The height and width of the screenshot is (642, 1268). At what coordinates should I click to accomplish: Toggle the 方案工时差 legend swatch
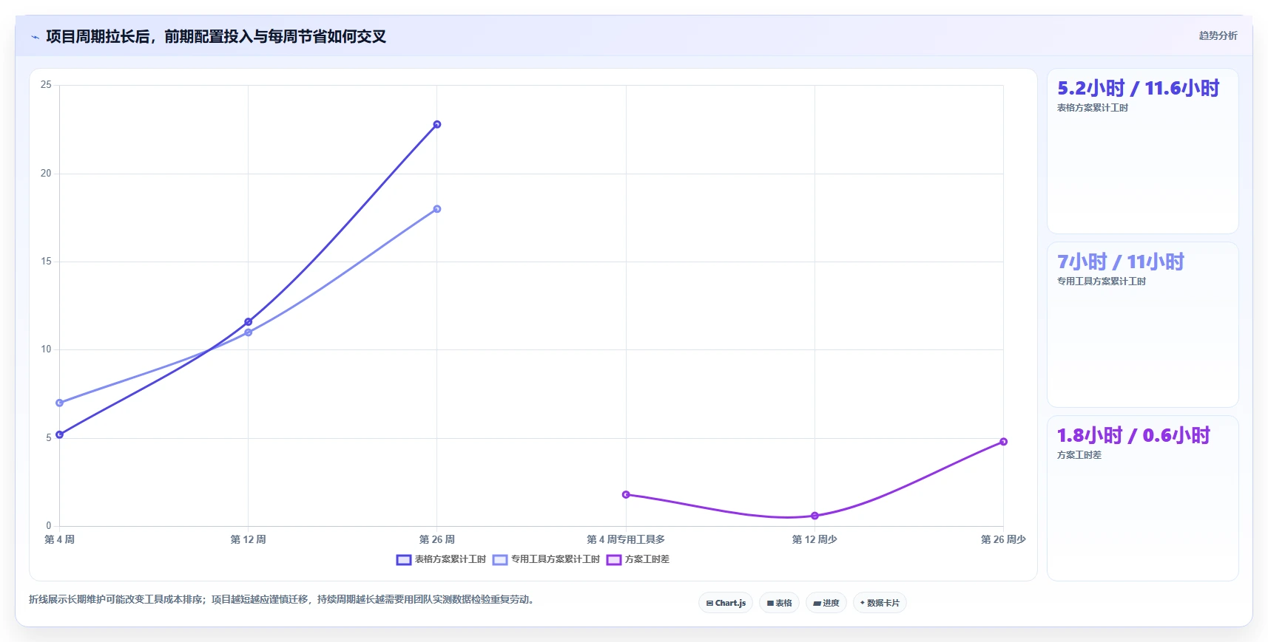tap(613, 560)
